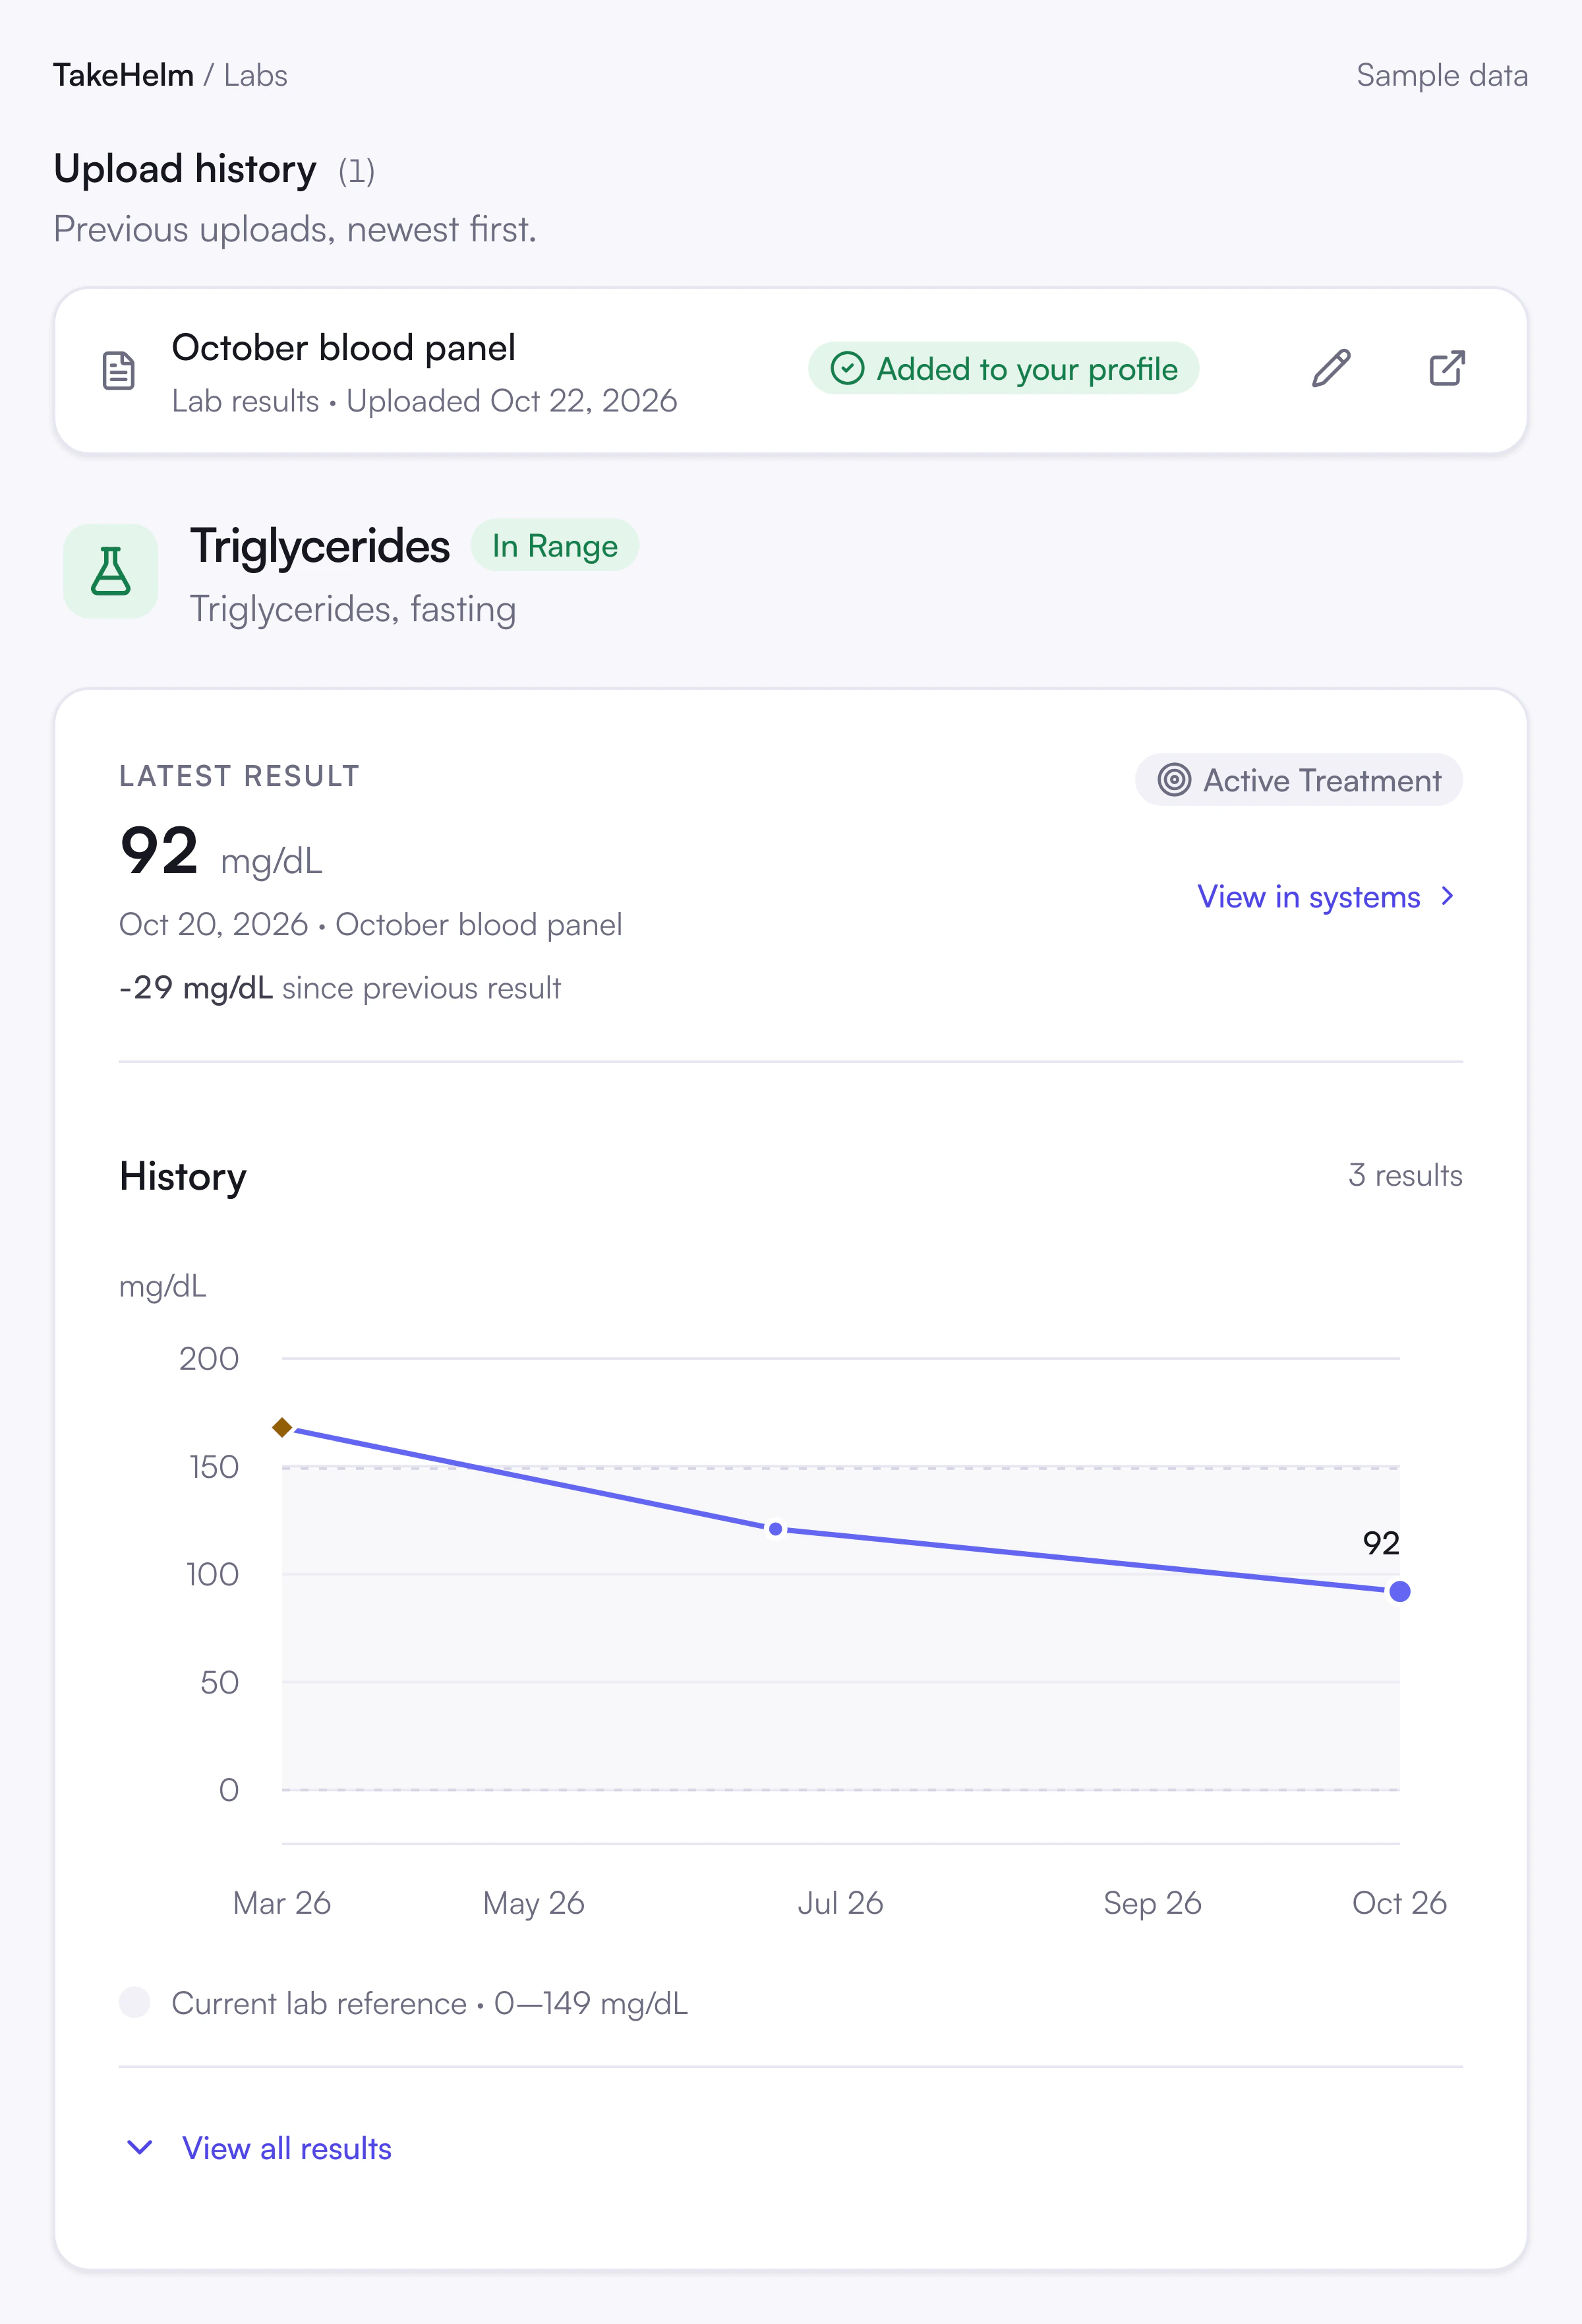The width and height of the screenshot is (1582, 2324).
Task: Click the May 26 axis label
Action: [x=534, y=1903]
